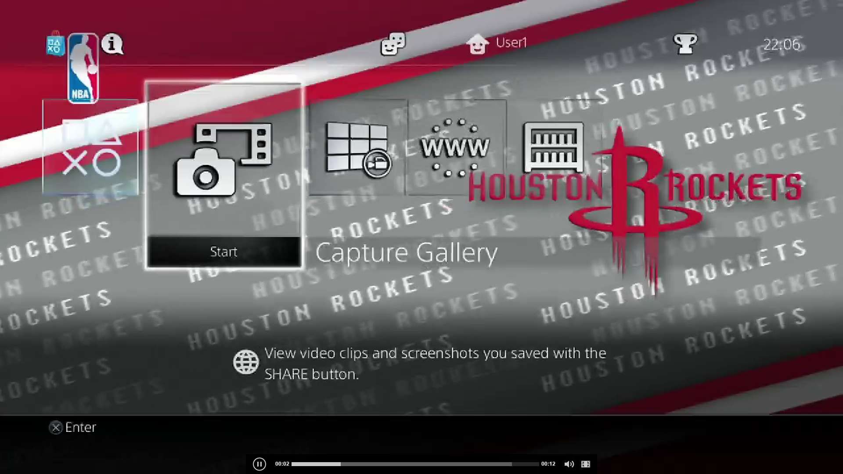Toggle the display quality icon at bottom right
The image size is (843, 474).
coord(585,463)
